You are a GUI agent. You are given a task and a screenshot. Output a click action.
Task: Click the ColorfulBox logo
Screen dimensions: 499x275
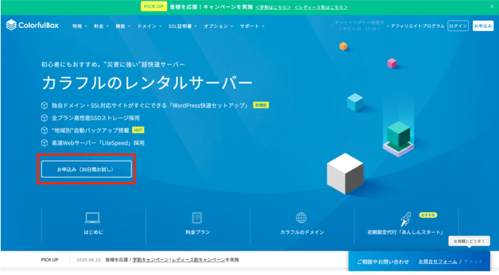tap(32, 25)
